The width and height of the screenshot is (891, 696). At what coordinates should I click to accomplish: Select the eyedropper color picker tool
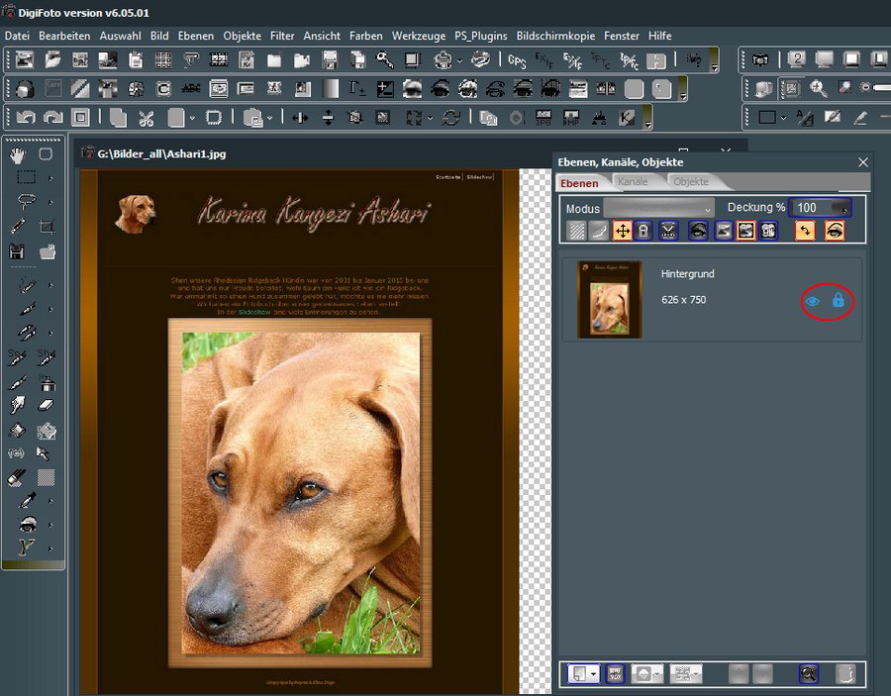coord(27,501)
